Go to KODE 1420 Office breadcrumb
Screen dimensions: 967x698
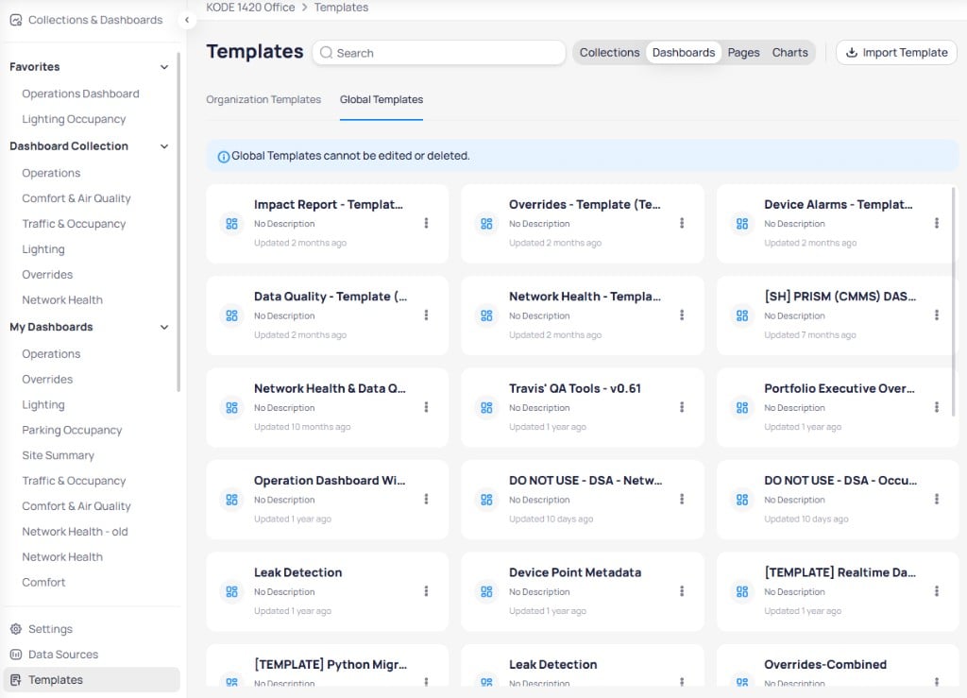click(250, 8)
